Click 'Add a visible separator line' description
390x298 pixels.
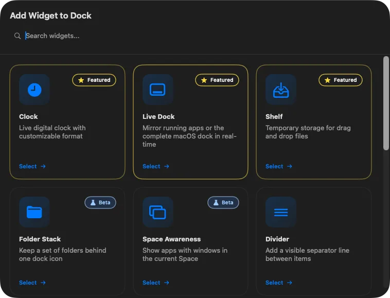[x=308, y=254]
